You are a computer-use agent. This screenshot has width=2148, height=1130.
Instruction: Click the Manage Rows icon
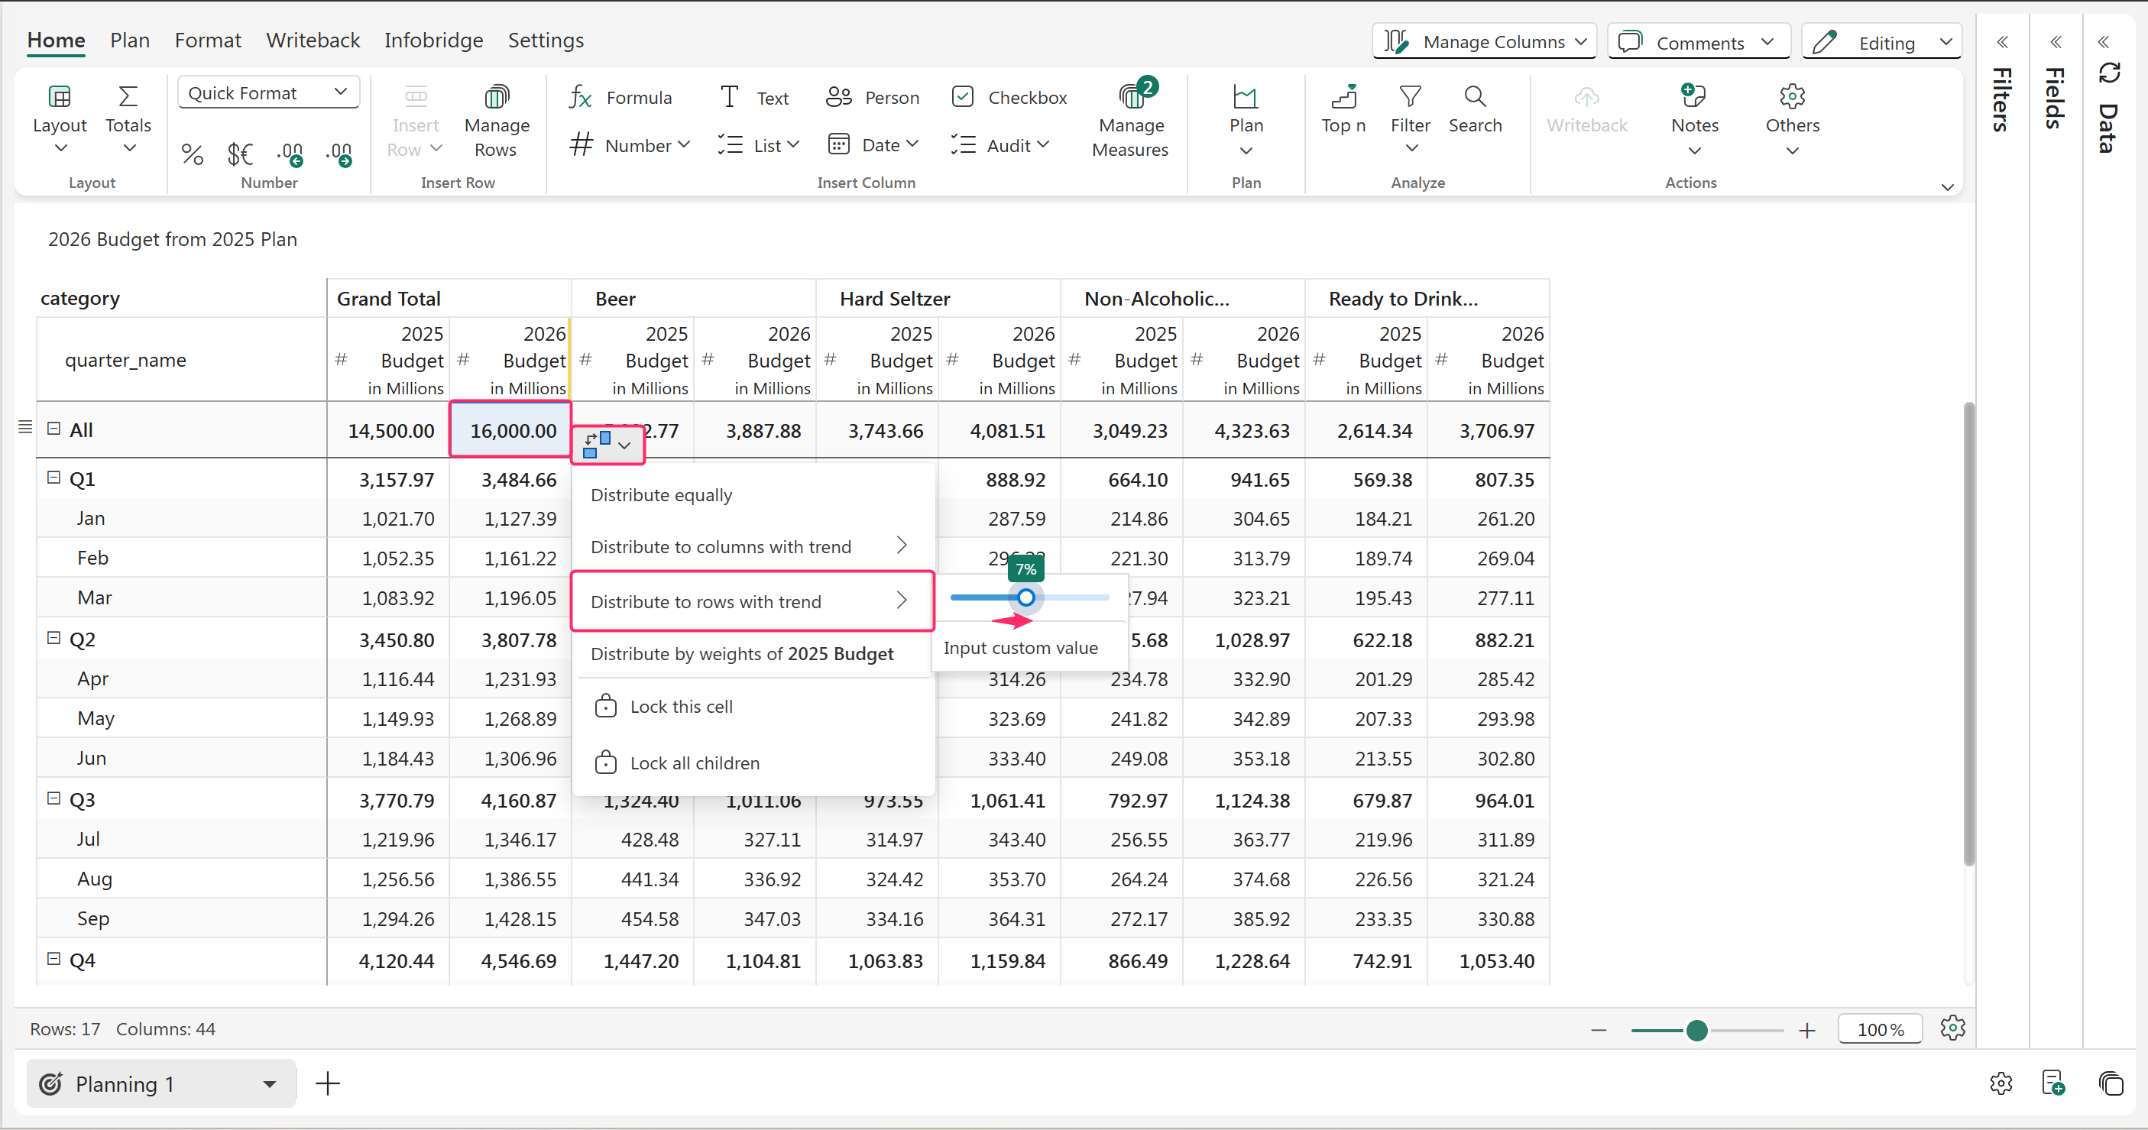(x=496, y=97)
